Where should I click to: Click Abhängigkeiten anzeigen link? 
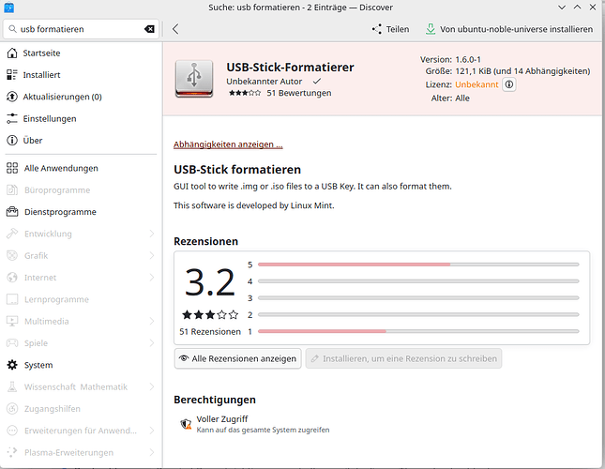coord(228,144)
